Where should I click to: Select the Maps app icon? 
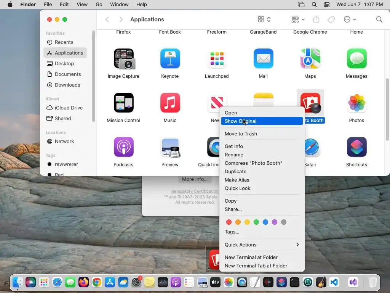[x=310, y=58]
